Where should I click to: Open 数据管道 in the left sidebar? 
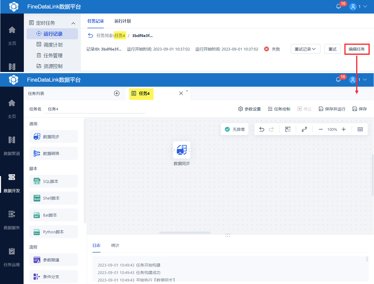[12, 146]
